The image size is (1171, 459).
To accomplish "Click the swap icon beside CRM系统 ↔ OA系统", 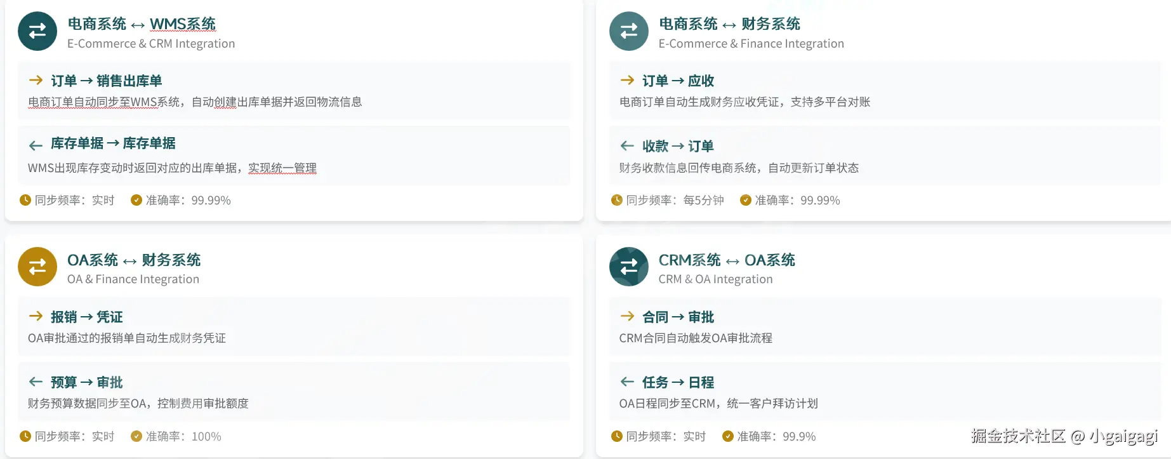I will point(629,267).
